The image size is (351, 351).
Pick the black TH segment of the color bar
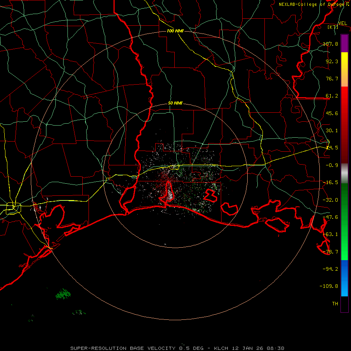[x=344, y=304]
